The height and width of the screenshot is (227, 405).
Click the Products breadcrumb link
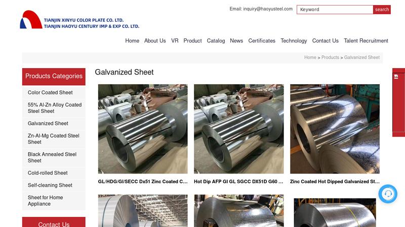click(330, 58)
